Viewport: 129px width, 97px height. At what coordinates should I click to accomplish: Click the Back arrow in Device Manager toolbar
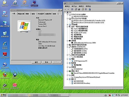(x=65, y=9)
